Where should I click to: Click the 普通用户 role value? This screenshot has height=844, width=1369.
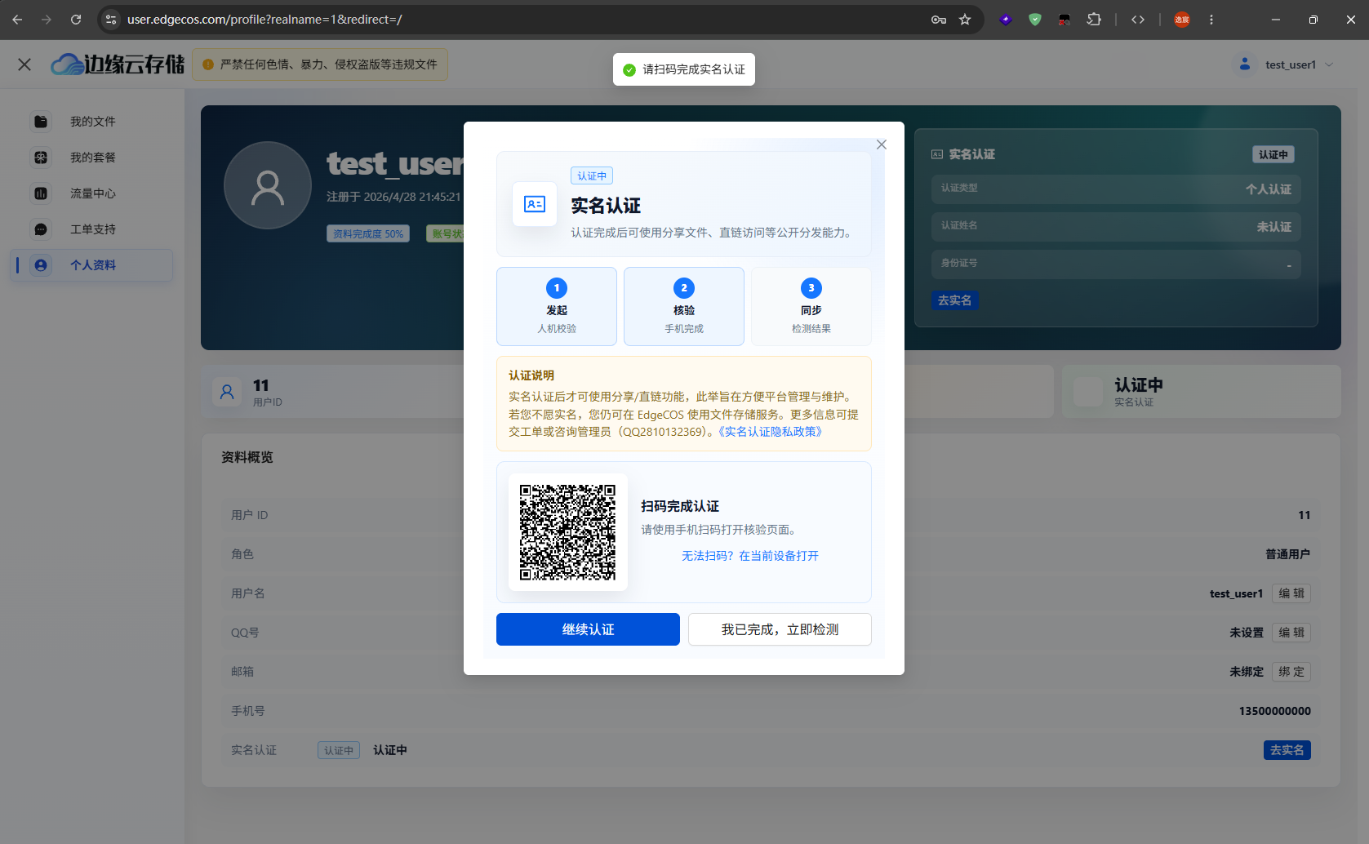tap(1288, 554)
